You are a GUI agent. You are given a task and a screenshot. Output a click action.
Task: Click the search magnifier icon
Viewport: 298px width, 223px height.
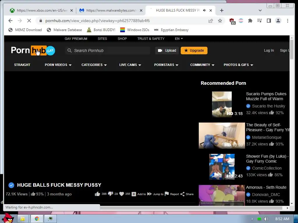pos(69,51)
